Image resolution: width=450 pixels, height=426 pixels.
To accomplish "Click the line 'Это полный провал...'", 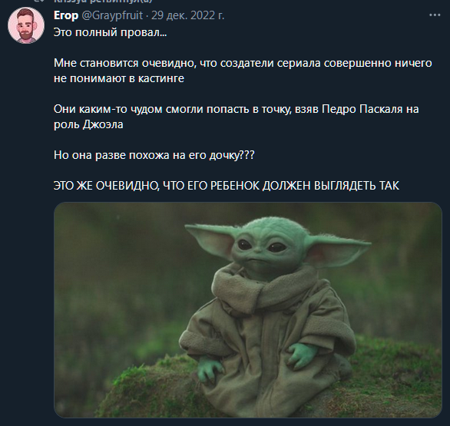I will tap(111, 32).
